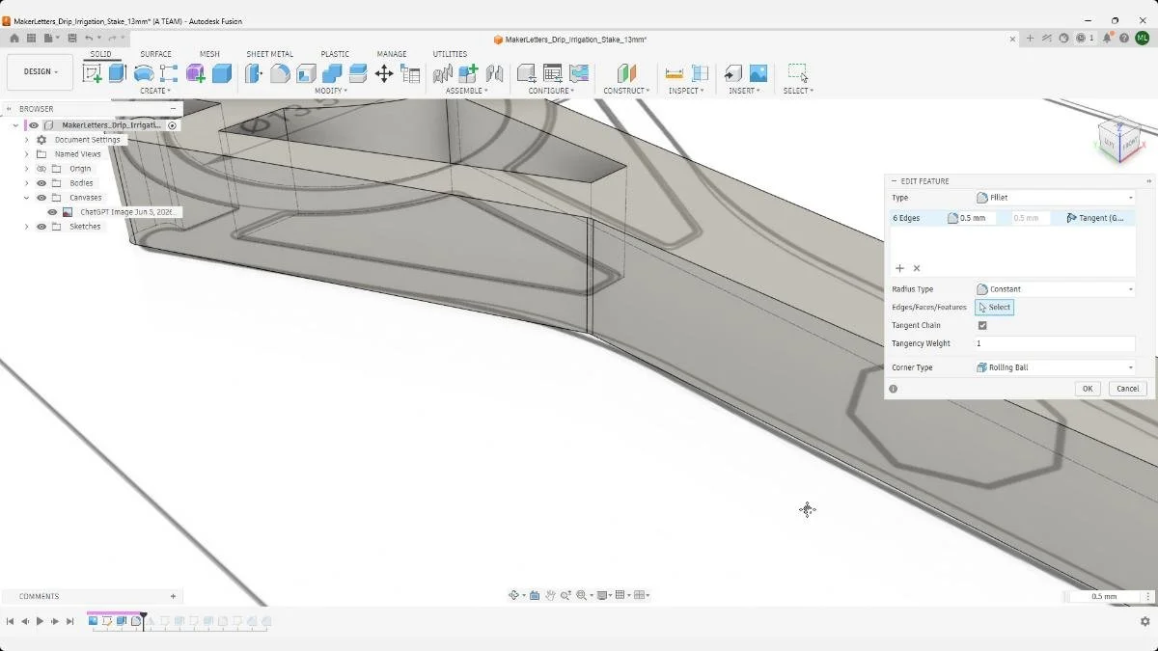Switch to the UTILITIES tab
1158x651 pixels.
point(450,54)
